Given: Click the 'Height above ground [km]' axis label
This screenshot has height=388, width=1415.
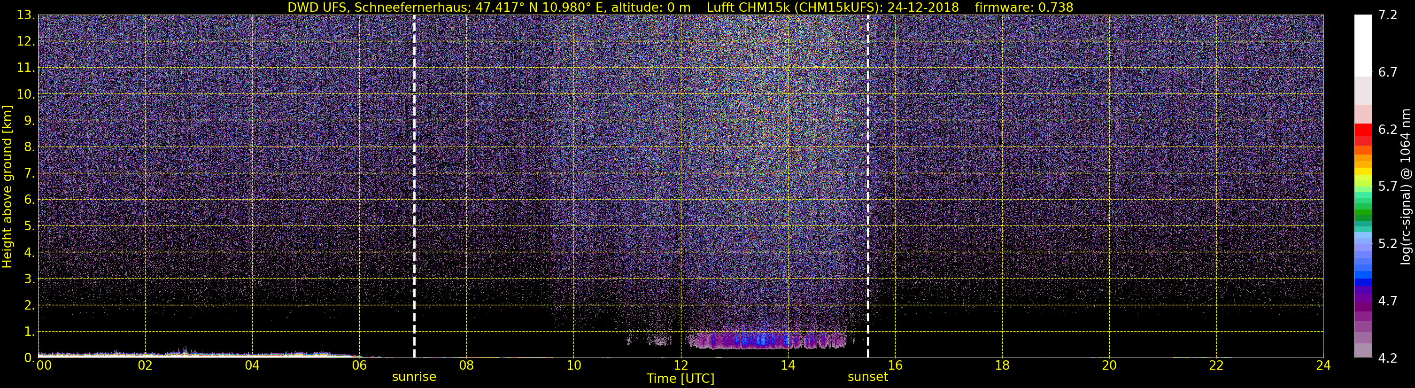Looking at the screenshot, I should point(7,187).
